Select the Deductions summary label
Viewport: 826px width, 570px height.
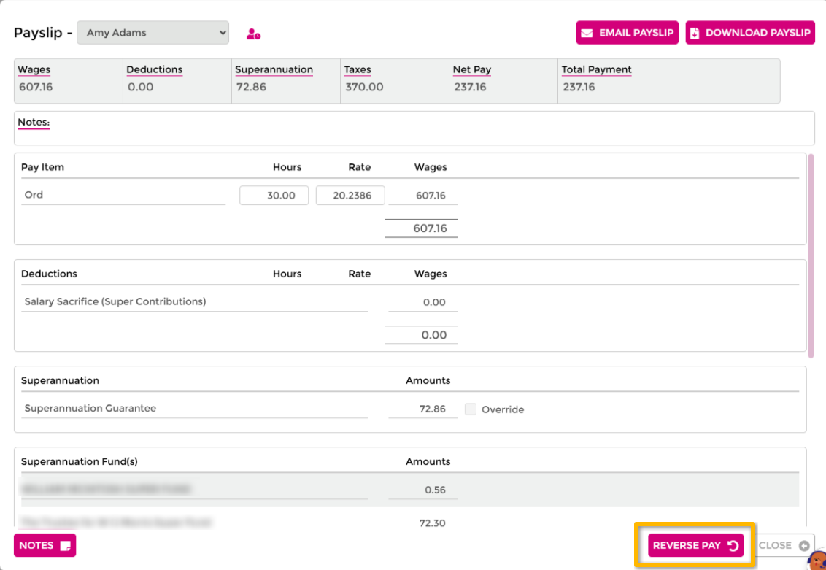tap(155, 69)
